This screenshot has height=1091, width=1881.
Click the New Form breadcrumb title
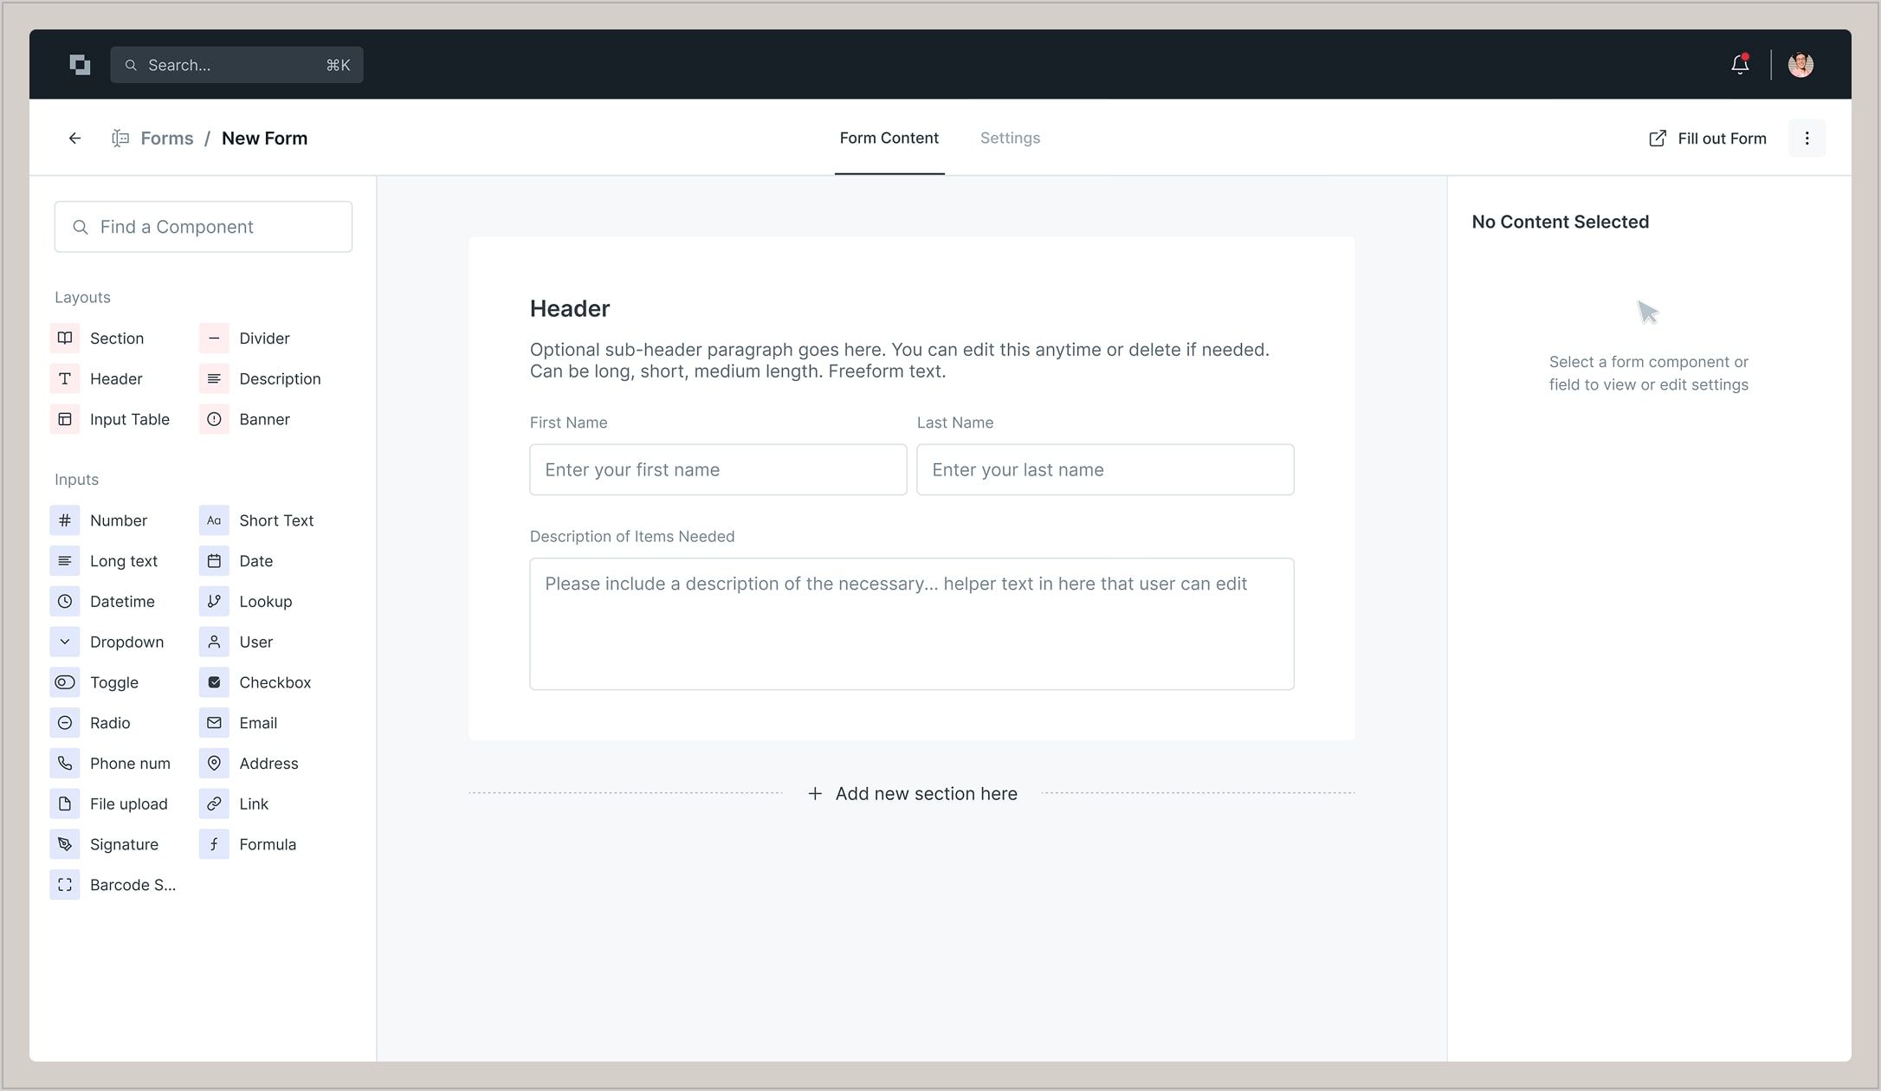coord(264,139)
